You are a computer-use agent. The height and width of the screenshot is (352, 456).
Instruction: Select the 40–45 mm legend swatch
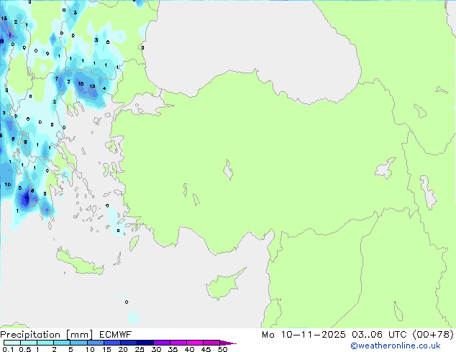pyautogui.click(x=195, y=343)
